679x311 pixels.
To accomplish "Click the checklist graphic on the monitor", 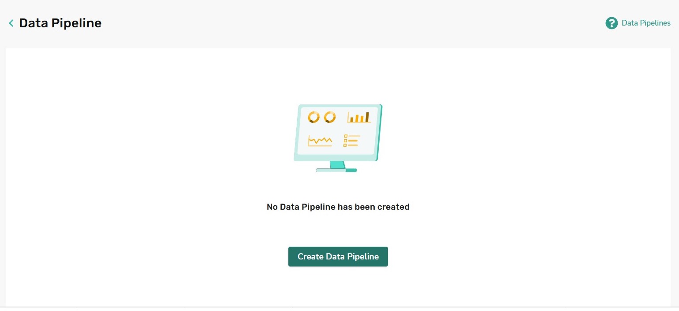I will [352, 141].
